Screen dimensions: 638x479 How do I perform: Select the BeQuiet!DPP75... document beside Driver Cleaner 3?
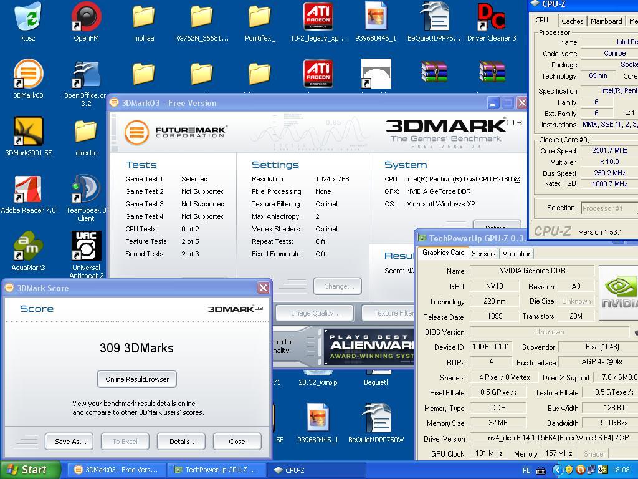click(x=434, y=22)
